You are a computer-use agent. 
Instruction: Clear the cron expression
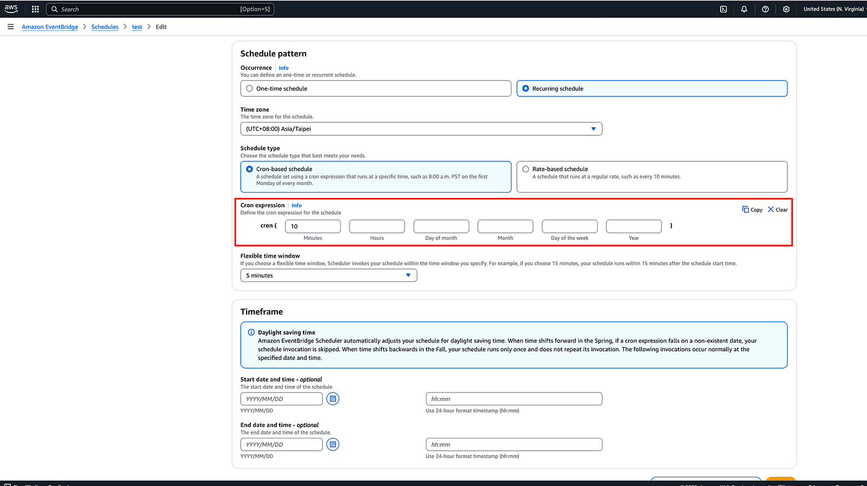coord(778,209)
